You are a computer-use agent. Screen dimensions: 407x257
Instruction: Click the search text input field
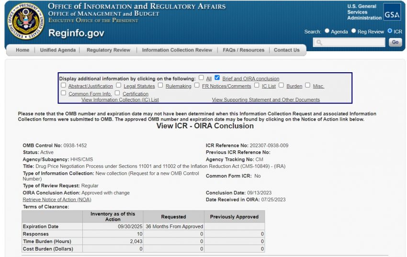click(349, 43)
